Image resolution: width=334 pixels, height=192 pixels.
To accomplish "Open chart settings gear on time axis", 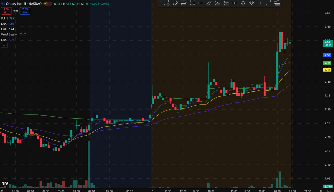I will click(x=328, y=191).
